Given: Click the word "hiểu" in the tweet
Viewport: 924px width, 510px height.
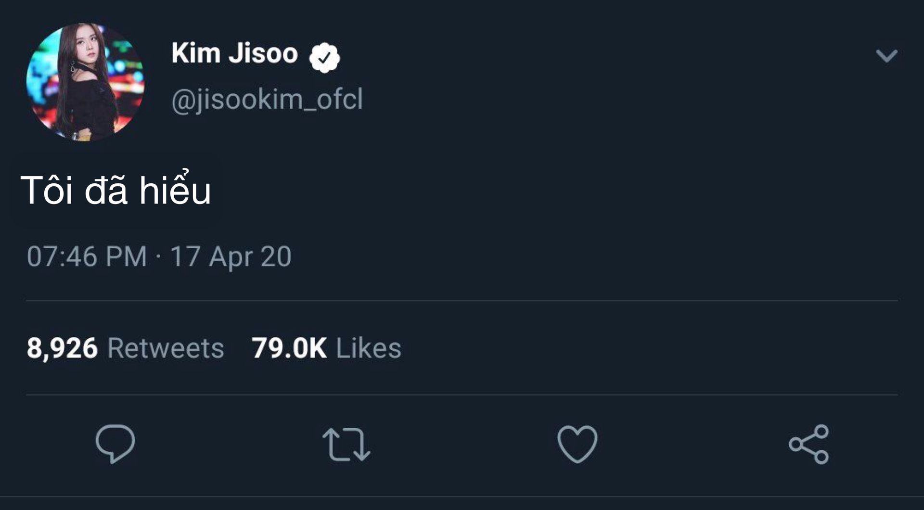Looking at the screenshot, I should coord(175,190).
